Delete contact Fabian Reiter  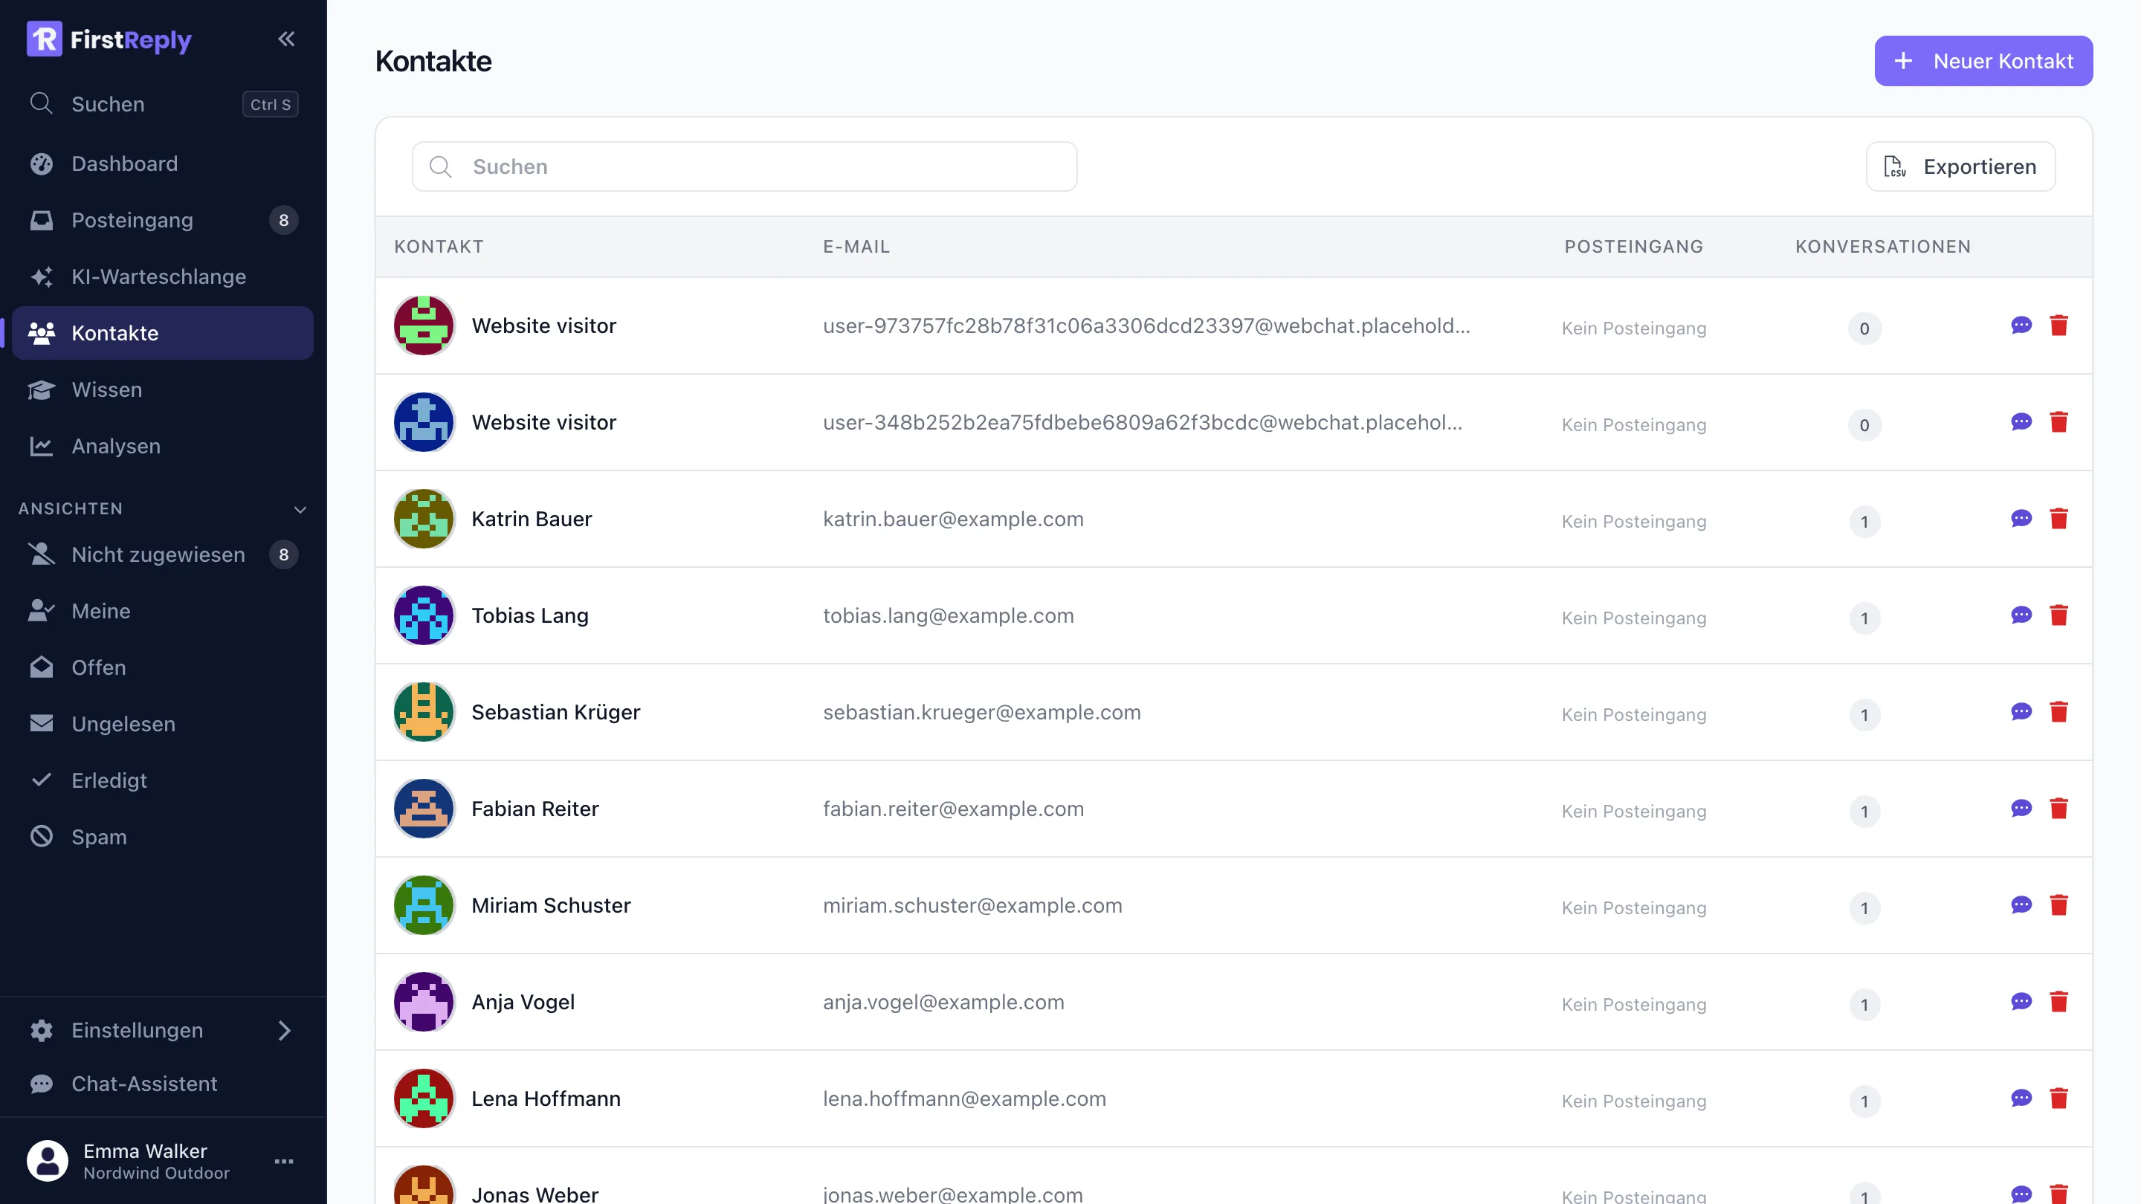coord(2058,809)
